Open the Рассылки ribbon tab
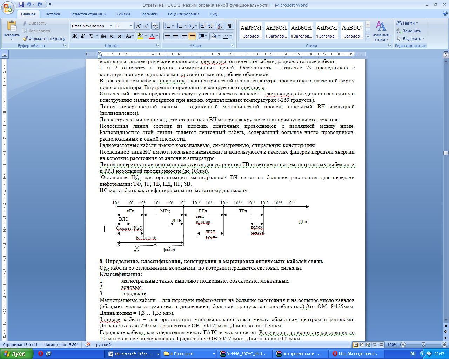Image resolution: width=449 pixels, height=359 pixels. click(149, 14)
